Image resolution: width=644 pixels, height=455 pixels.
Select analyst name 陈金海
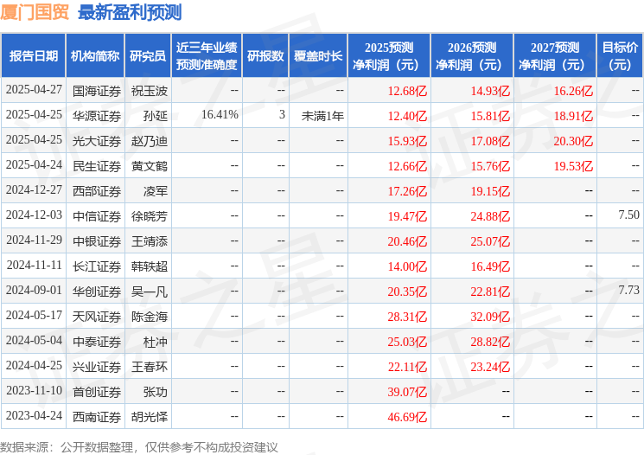pyautogui.click(x=149, y=317)
